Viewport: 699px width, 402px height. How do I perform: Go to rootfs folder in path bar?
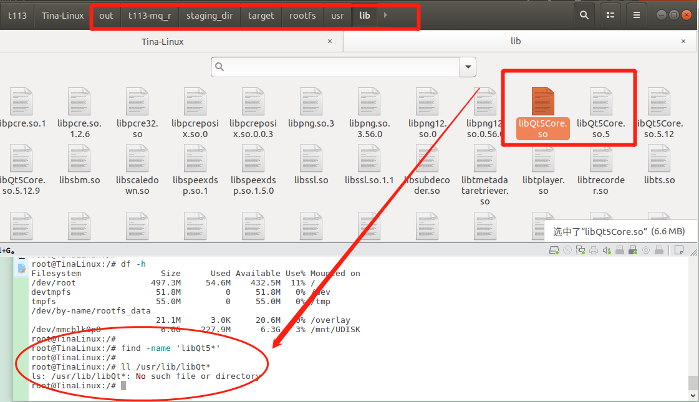click(x=302, y=15)
